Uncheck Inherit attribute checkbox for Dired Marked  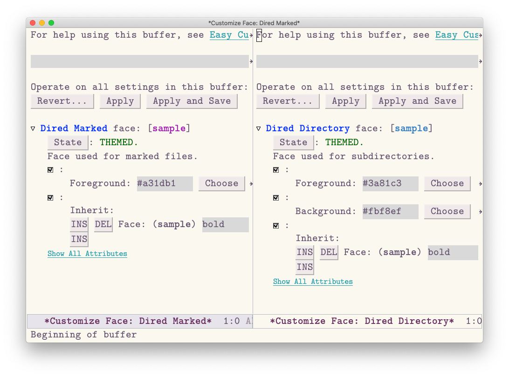point(50,198)
